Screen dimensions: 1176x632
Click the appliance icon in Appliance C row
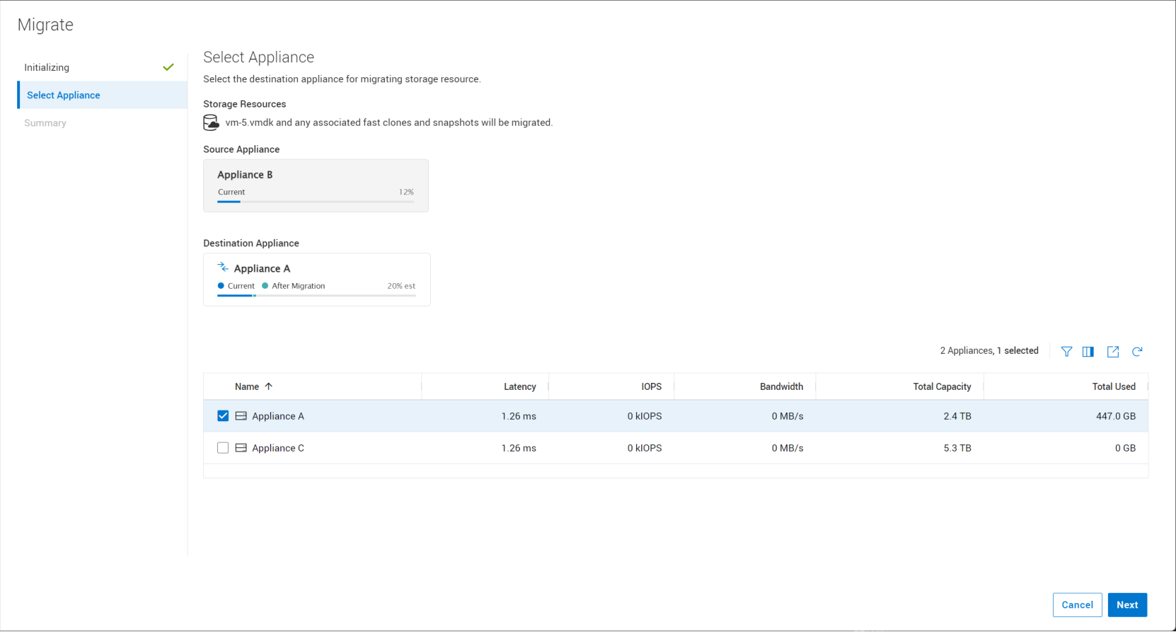coord(241,448)
